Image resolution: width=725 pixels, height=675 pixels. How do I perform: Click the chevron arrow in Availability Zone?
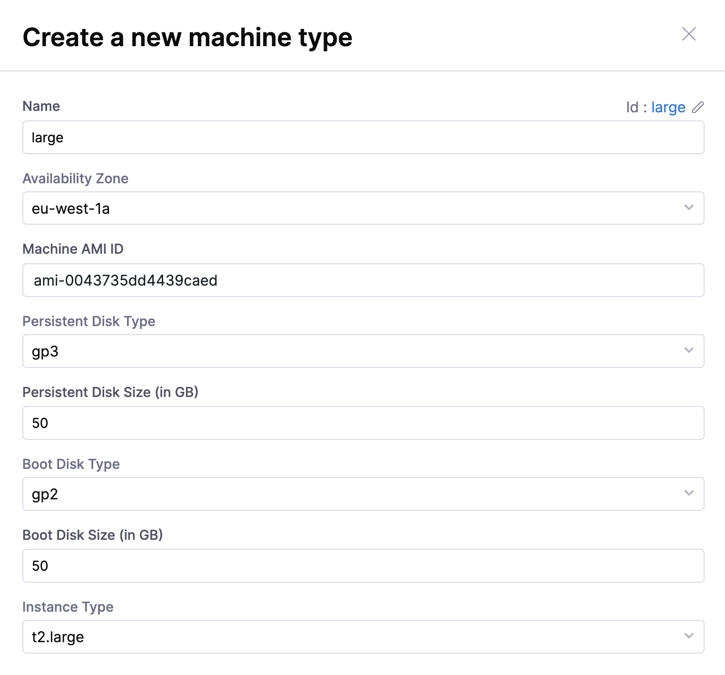pyautogui.click(x=688, y=208)
